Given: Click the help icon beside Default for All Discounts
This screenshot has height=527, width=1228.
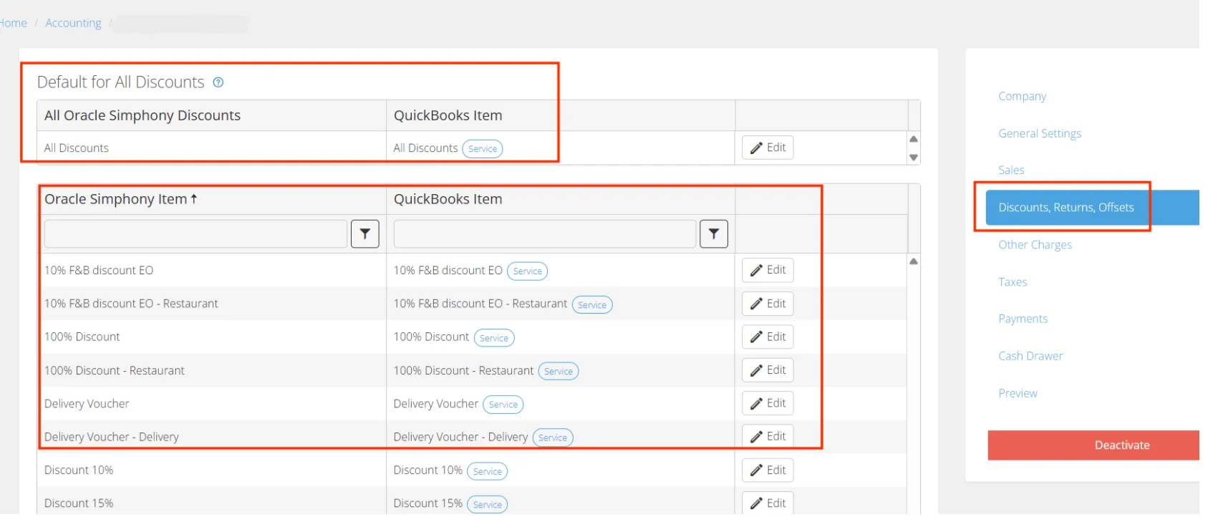Looking at the screenshot, I should click(218, 82).
